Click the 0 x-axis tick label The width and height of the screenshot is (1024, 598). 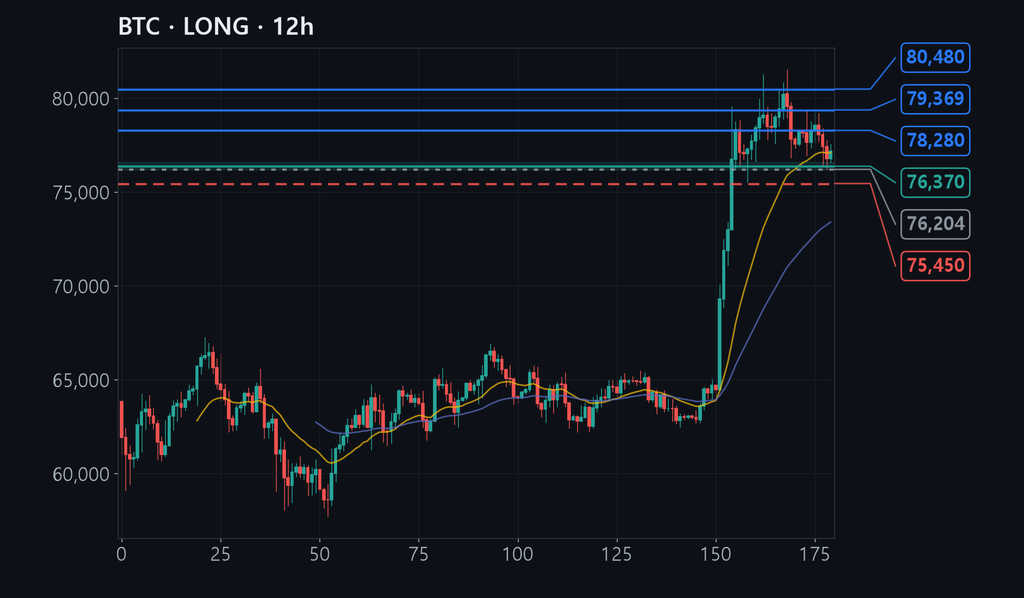(122, 555)
